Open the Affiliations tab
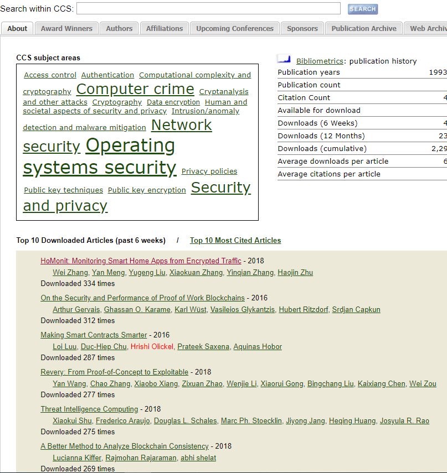This screenshot has width=447, height=473. coord(165,28)
